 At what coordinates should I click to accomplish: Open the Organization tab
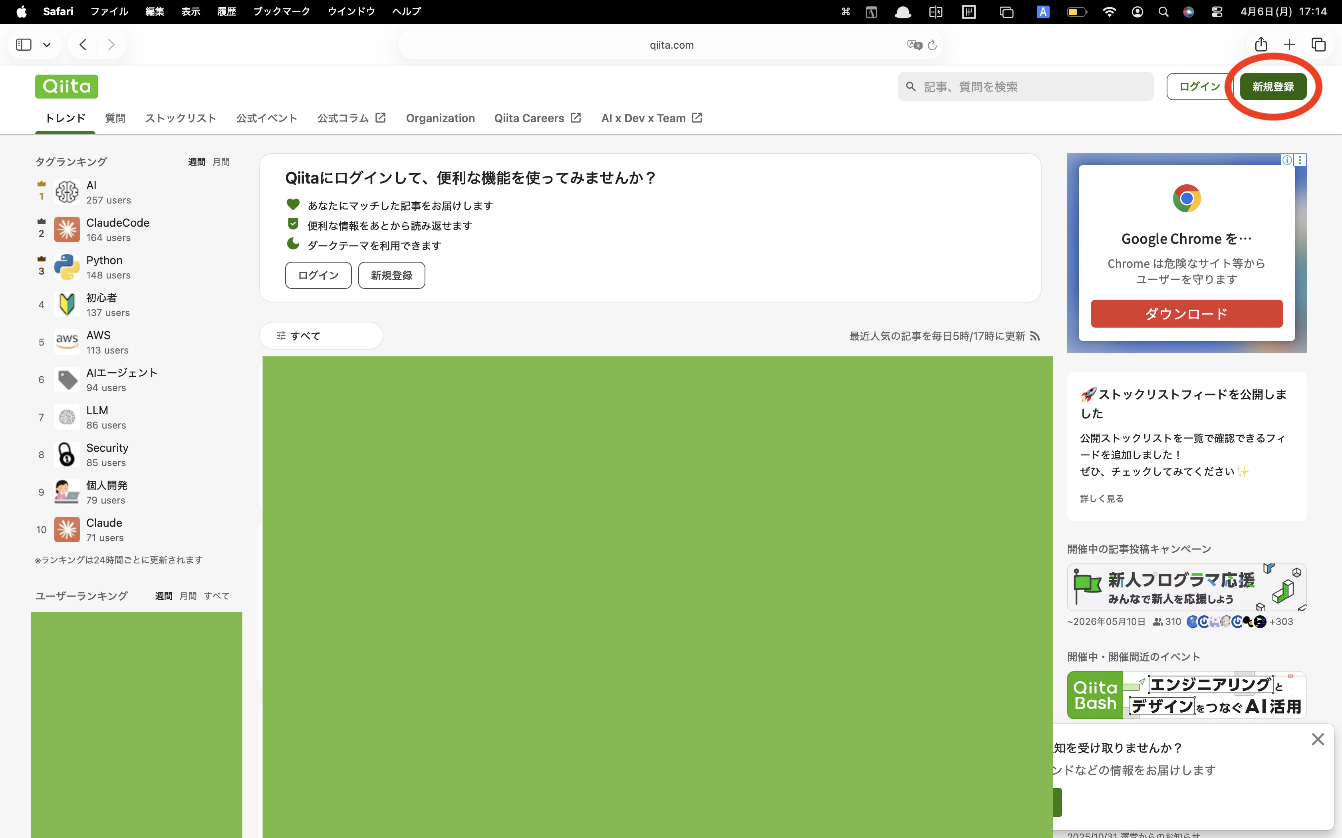(440, 118)
